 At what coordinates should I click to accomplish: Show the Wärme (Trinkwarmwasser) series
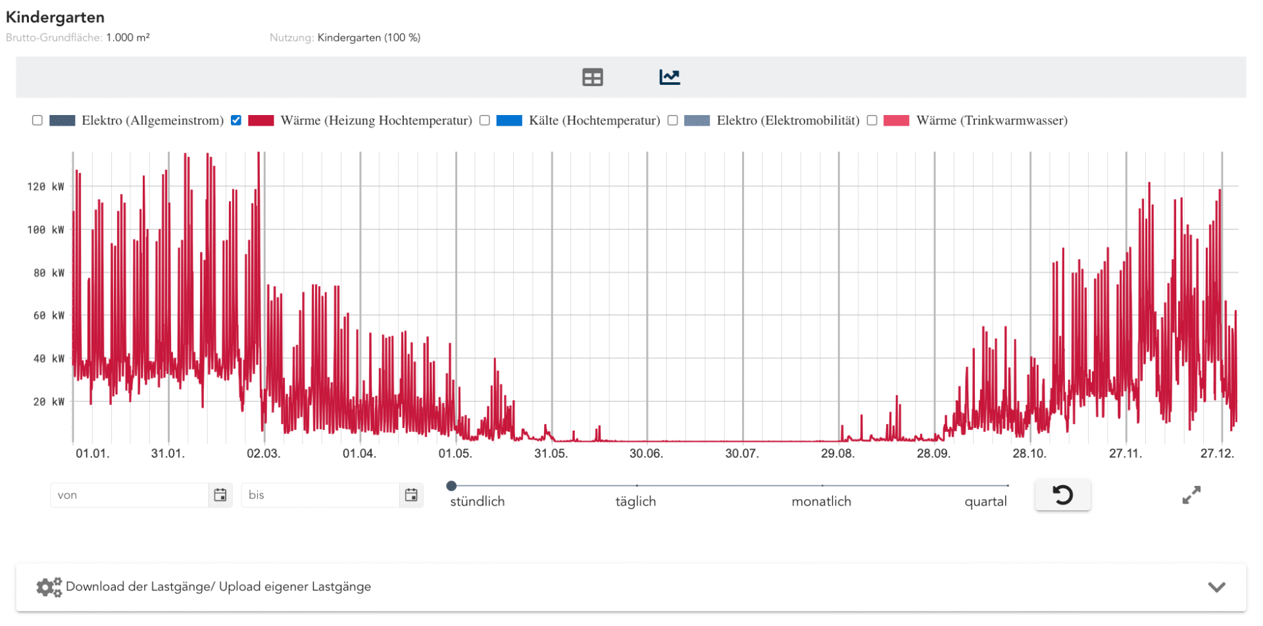pyautogui.click(x=872, y=120)
